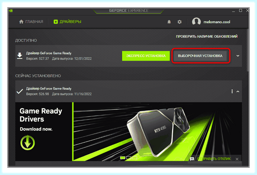Click the ДОСТУПНО section heading
Image resolution: width=257 pixels, height=175 pixels.
[x=26, y=41]
